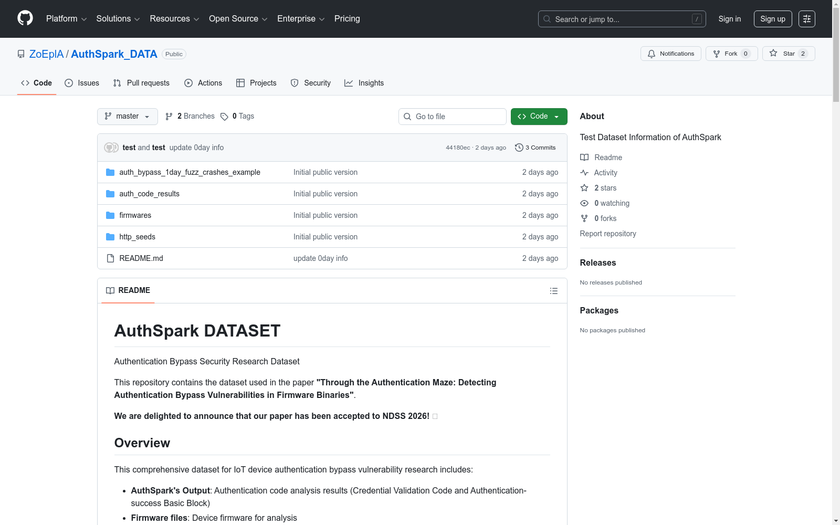The width and height of the screenshot is (840, 525).
Task: Click the auth_code_results folder icon
Action: (110, 194)
